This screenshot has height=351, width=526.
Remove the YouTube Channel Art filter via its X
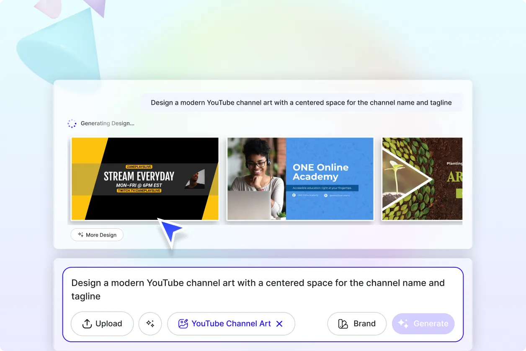pyautogui.click(x=279, y=323)
